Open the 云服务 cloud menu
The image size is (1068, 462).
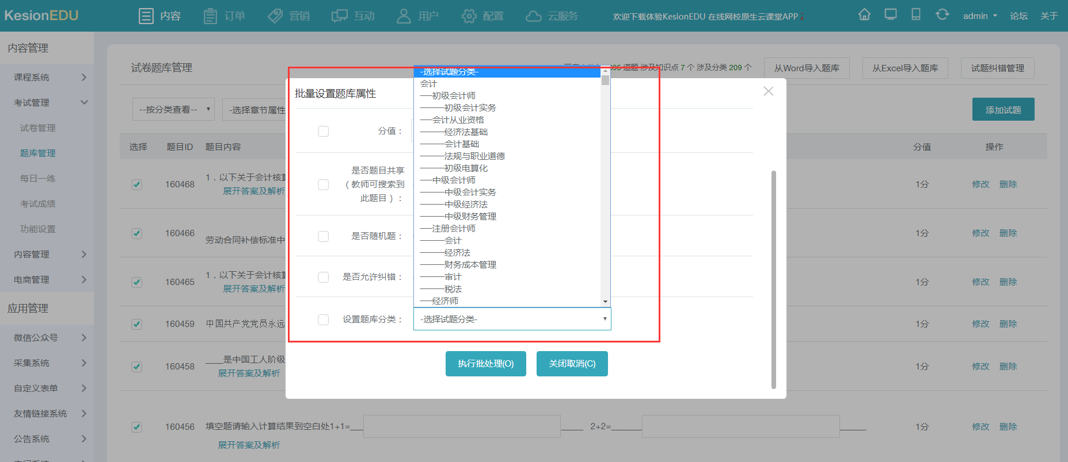click(x=552, y=16)
